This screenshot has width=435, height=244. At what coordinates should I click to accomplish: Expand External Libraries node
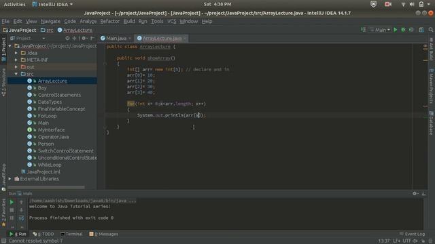[10, 179]
